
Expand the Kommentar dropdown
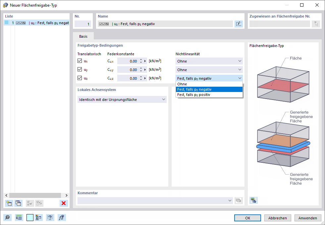(x=230, y=201)
